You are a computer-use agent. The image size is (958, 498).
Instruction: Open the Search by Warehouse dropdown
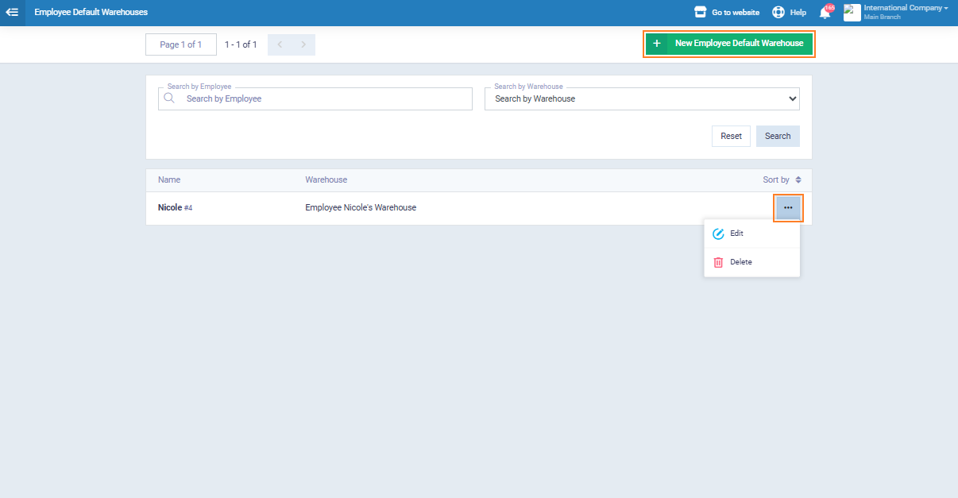coord(642,99)
